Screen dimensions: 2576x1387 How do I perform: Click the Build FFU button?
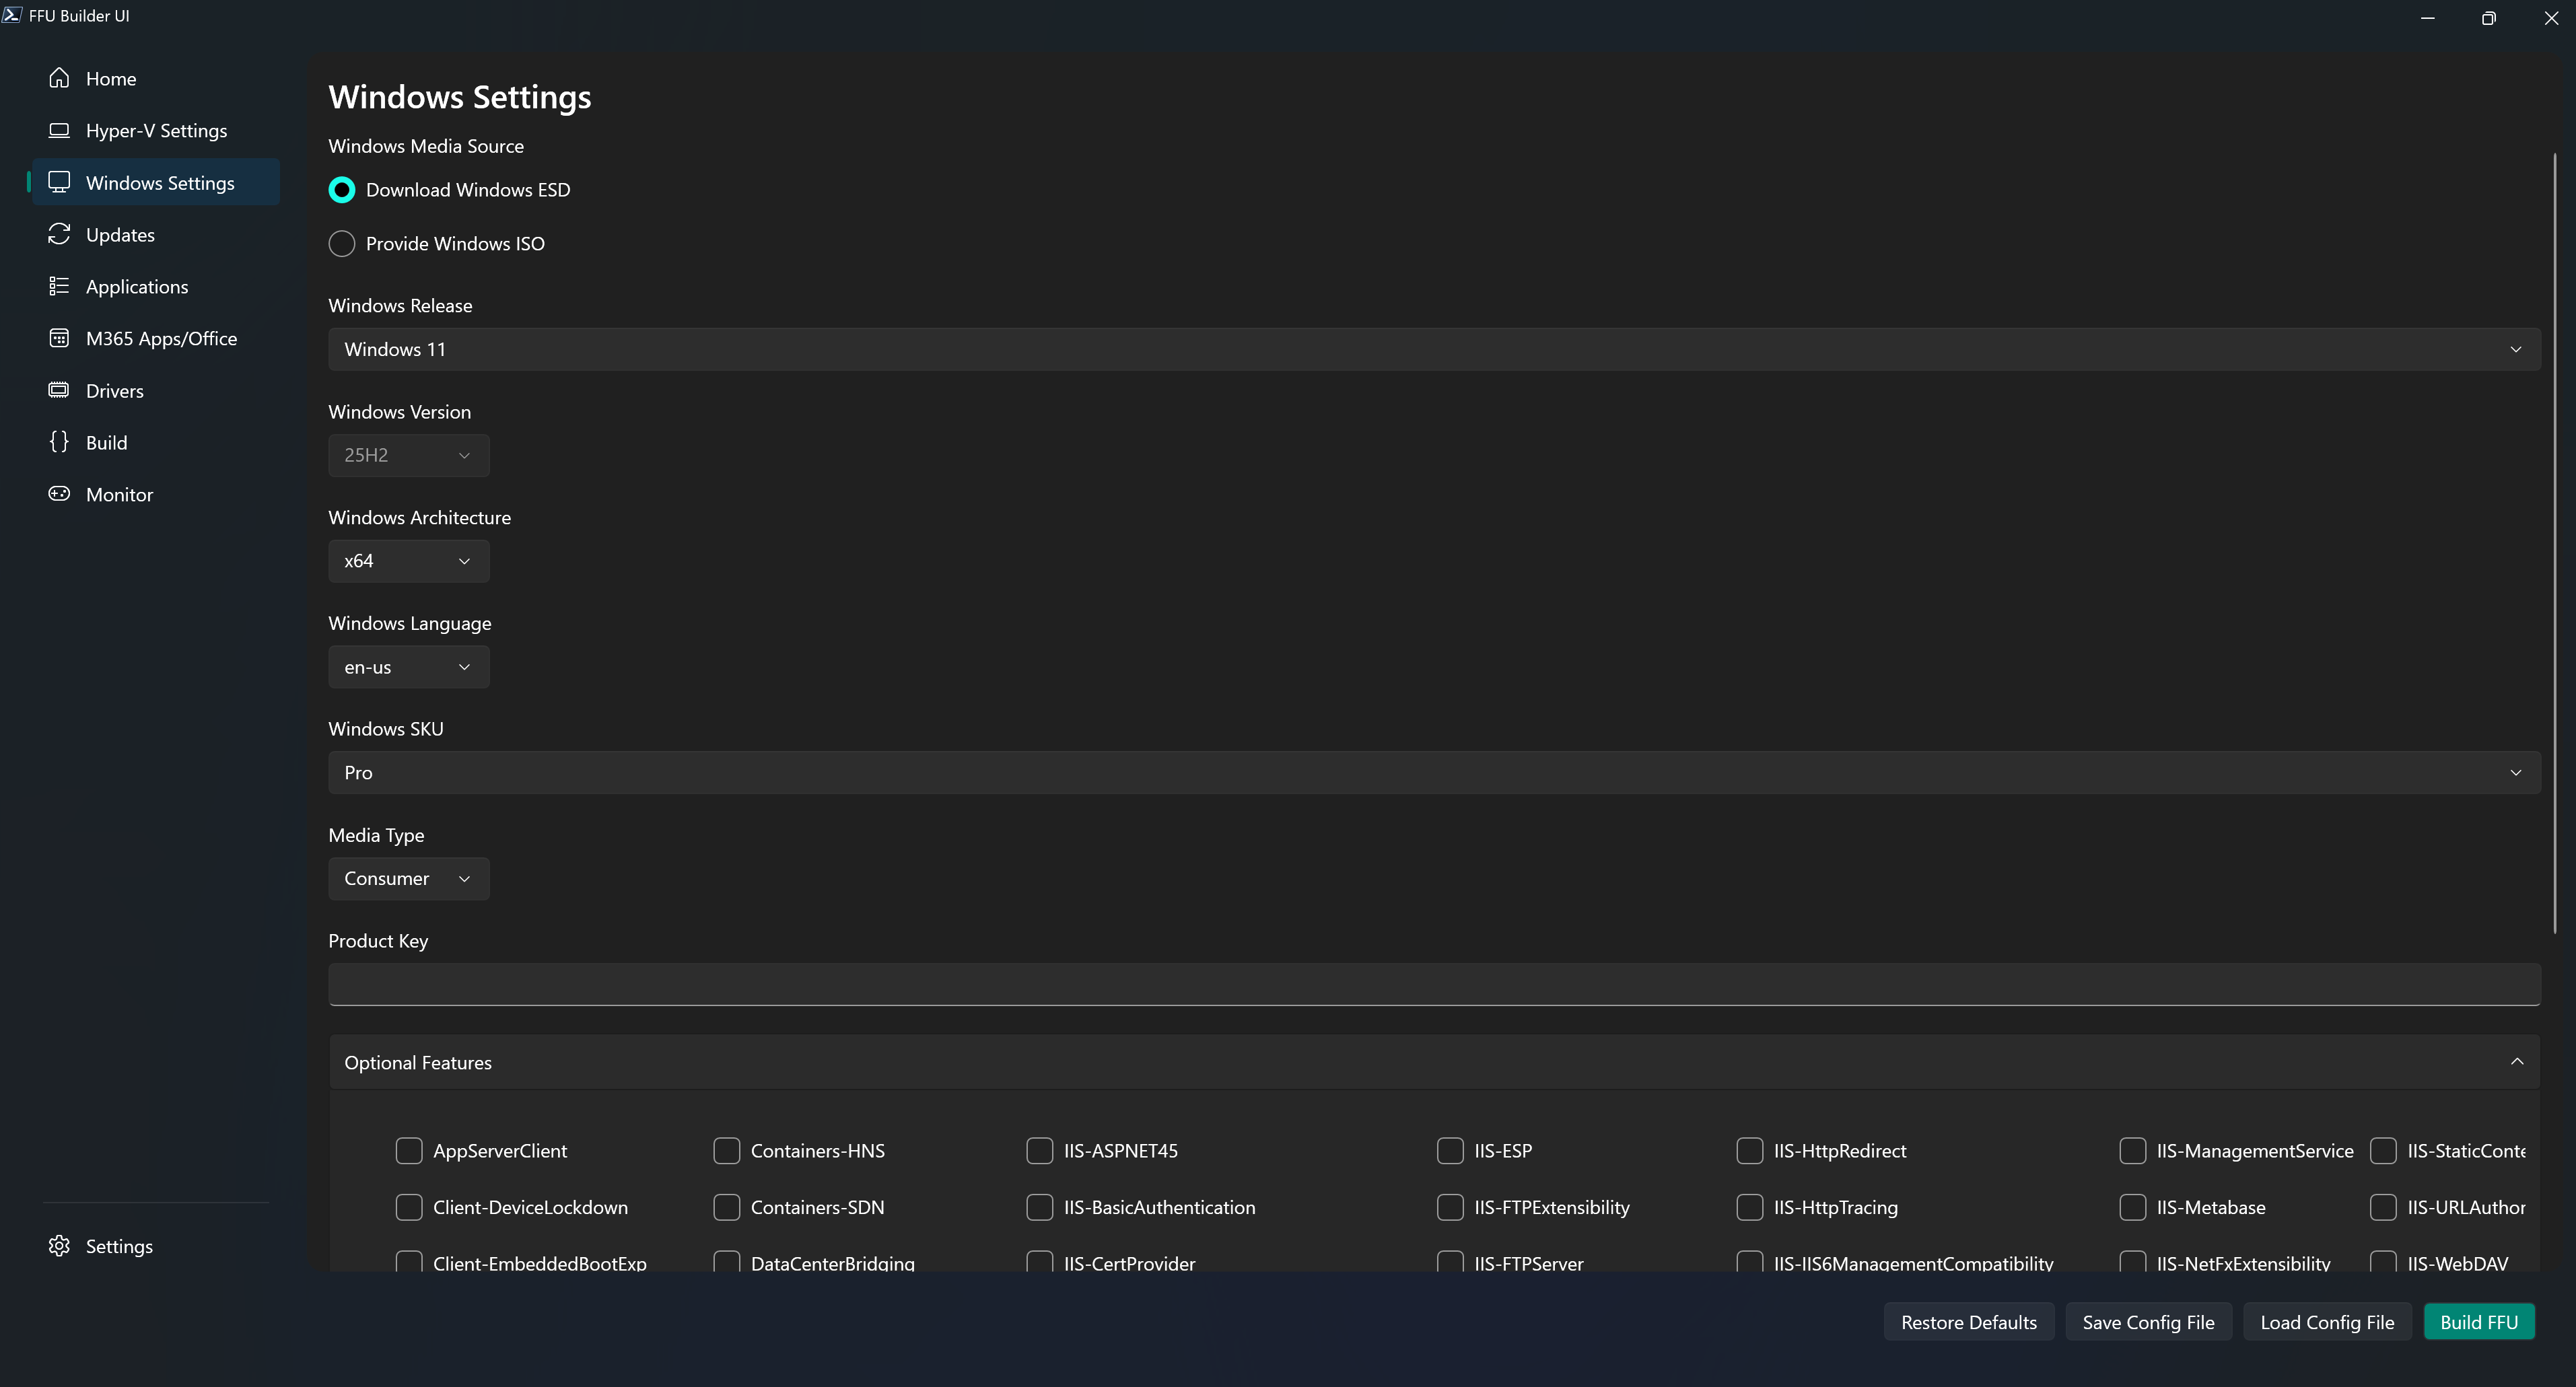[x=2479, y=1322]
